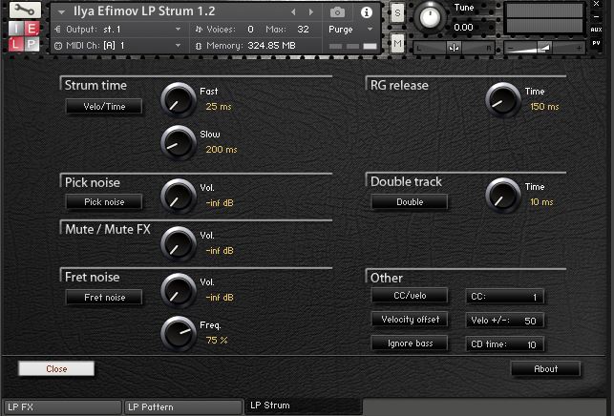Image resolution: width=614 pixels, height=416 pixels.
Task: Click the Close button
Action: coord(56,368)
